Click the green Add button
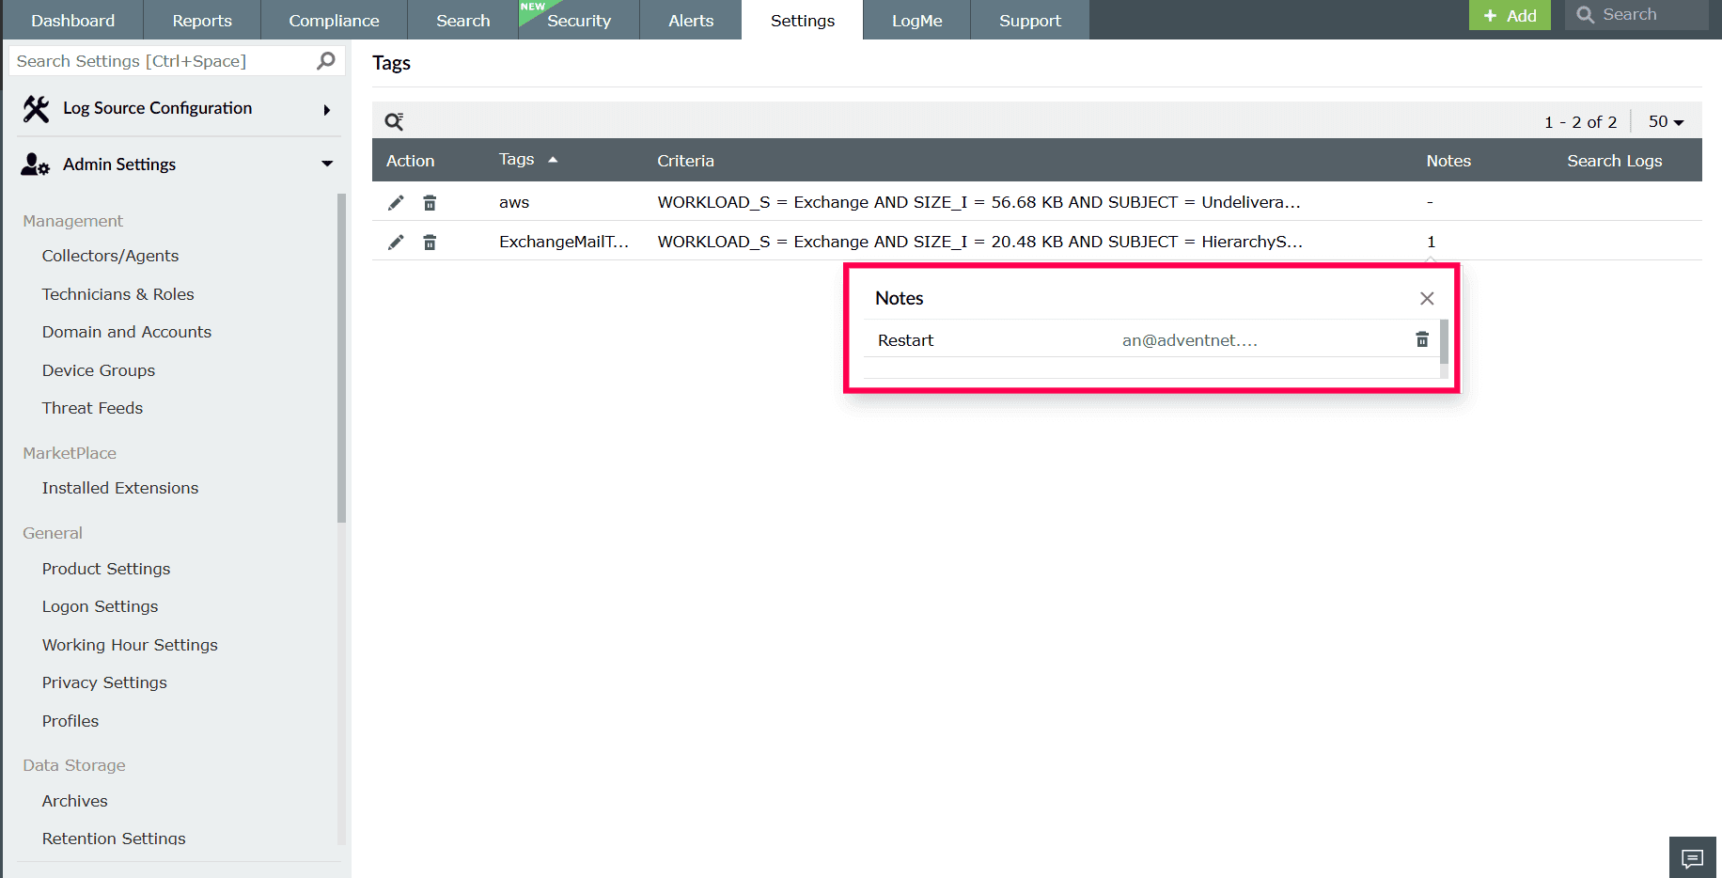Viewport: 1722px width, 878px height. pos(1510,15)
